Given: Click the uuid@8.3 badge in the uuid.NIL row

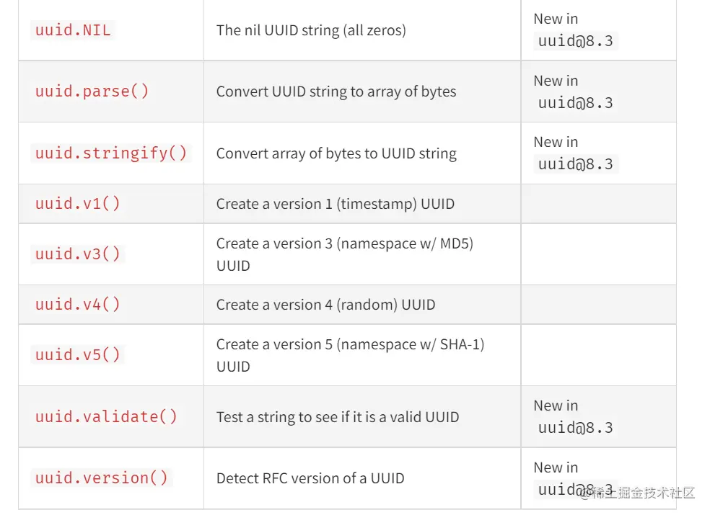Looking at the screenshot, I should point(575,41).
